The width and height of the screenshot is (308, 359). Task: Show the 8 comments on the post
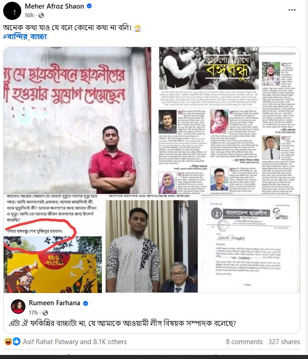244,342
